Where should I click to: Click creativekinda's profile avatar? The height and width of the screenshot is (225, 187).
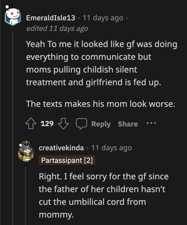click(x=26, y=152)
